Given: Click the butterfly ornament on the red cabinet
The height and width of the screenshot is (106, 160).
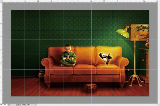Looking at the screenshot, I should tap(143, 60).
